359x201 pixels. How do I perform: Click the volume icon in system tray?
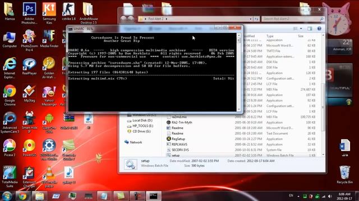330,196
